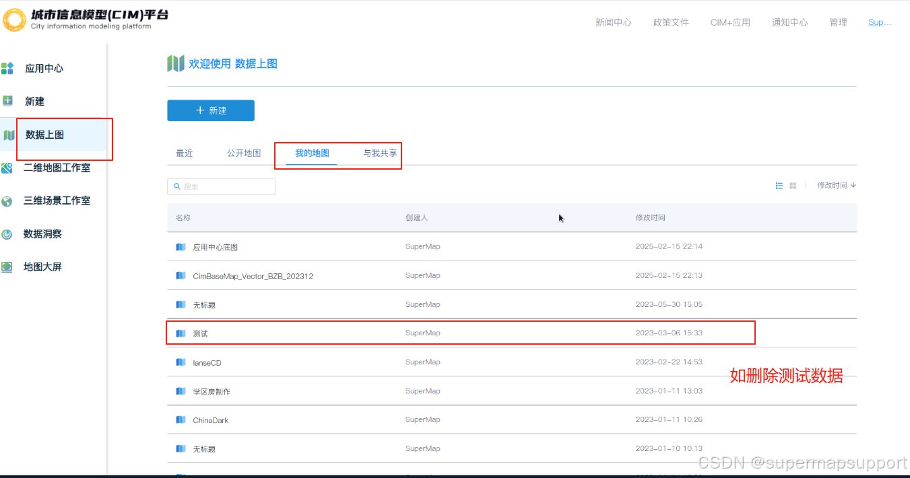Select the 测试 map row

click(x=512, y=333)
